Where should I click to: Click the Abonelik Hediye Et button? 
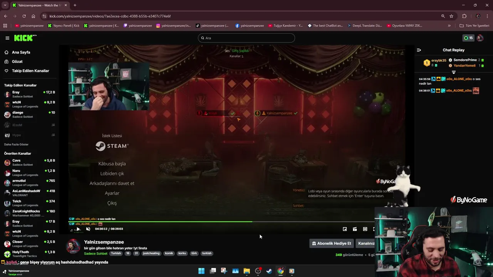[x=332, y=244]
